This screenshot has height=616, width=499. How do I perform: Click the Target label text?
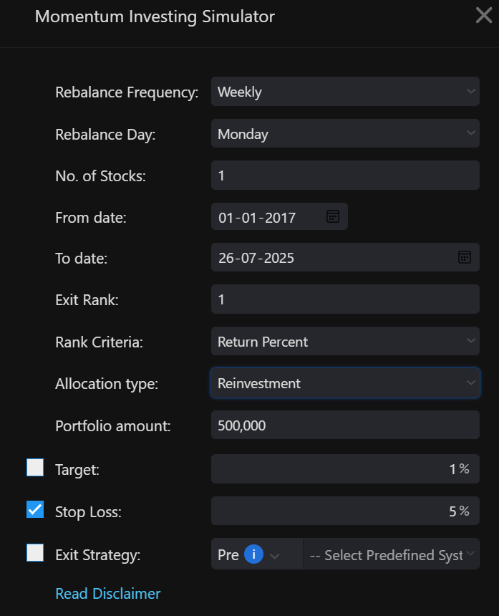pyautogui.click(x=77, y=470)
